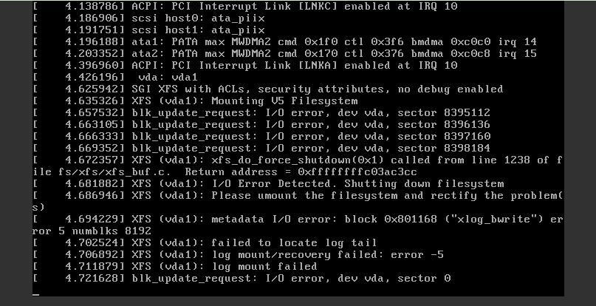Click the 'failed to locate log tail' line
The height and width of the screenshot is (306, 596).
coord(205,243)
